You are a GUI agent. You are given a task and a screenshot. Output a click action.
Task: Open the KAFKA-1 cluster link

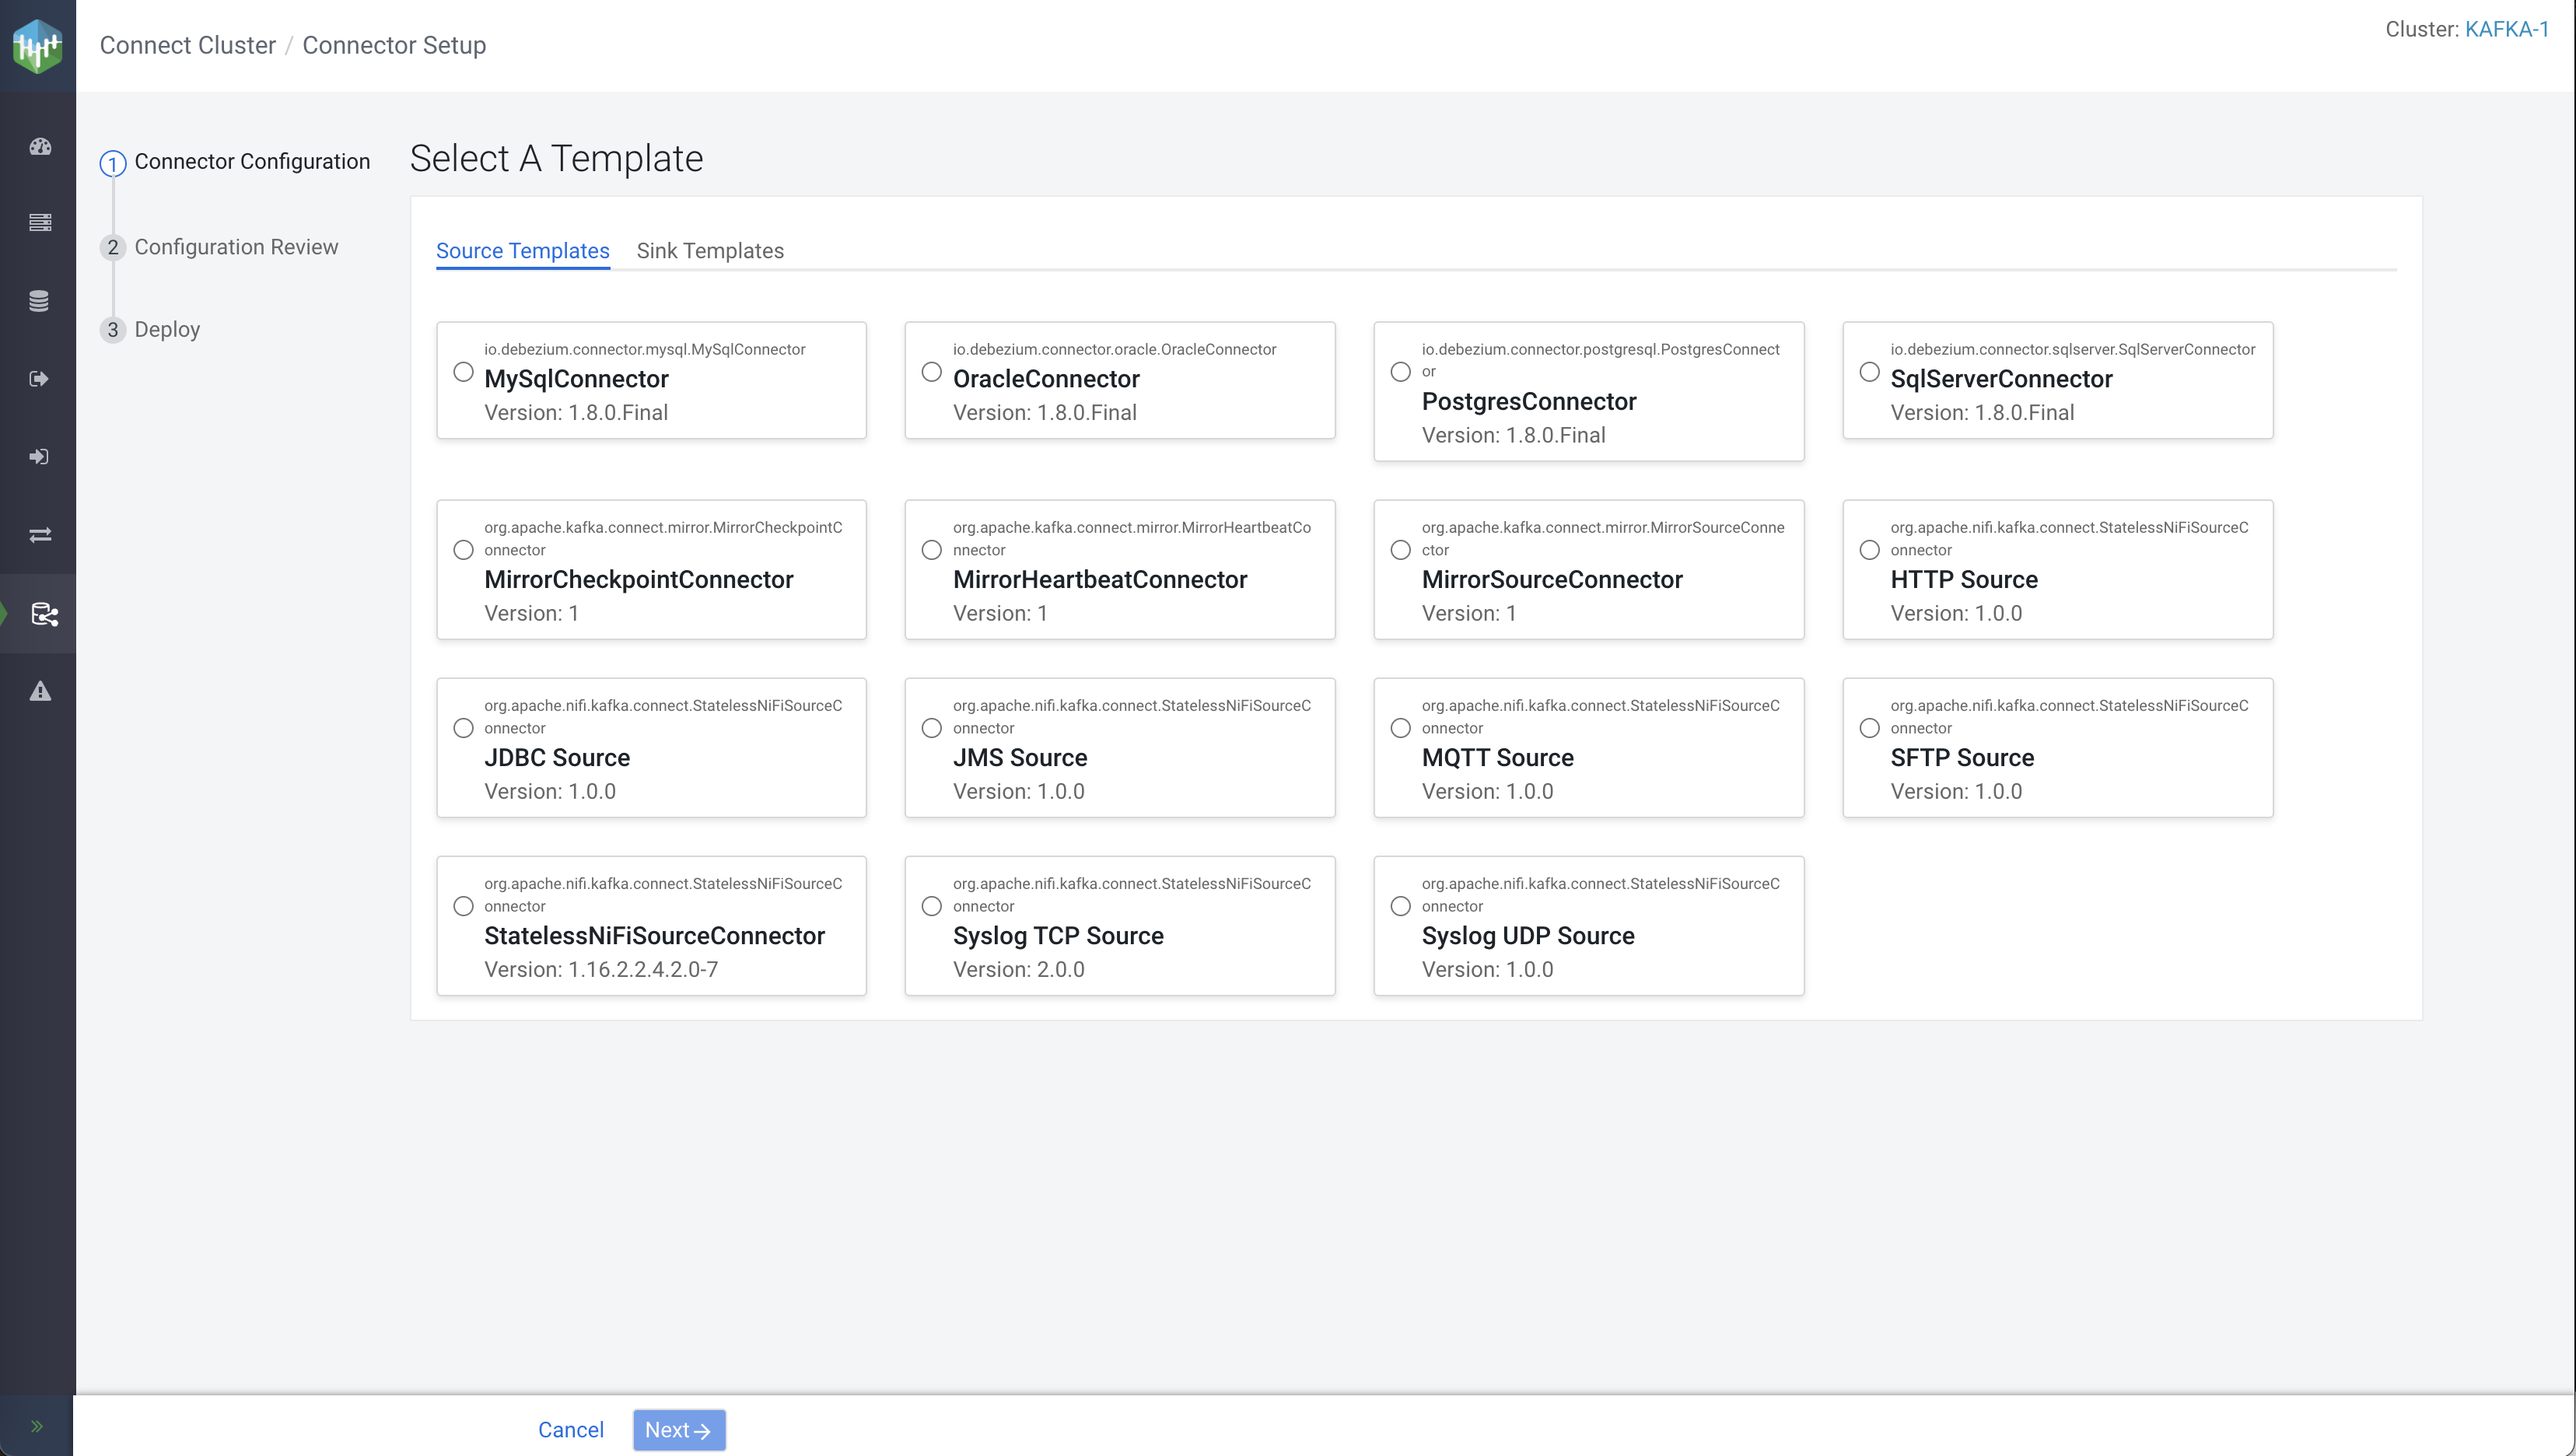2506,29
